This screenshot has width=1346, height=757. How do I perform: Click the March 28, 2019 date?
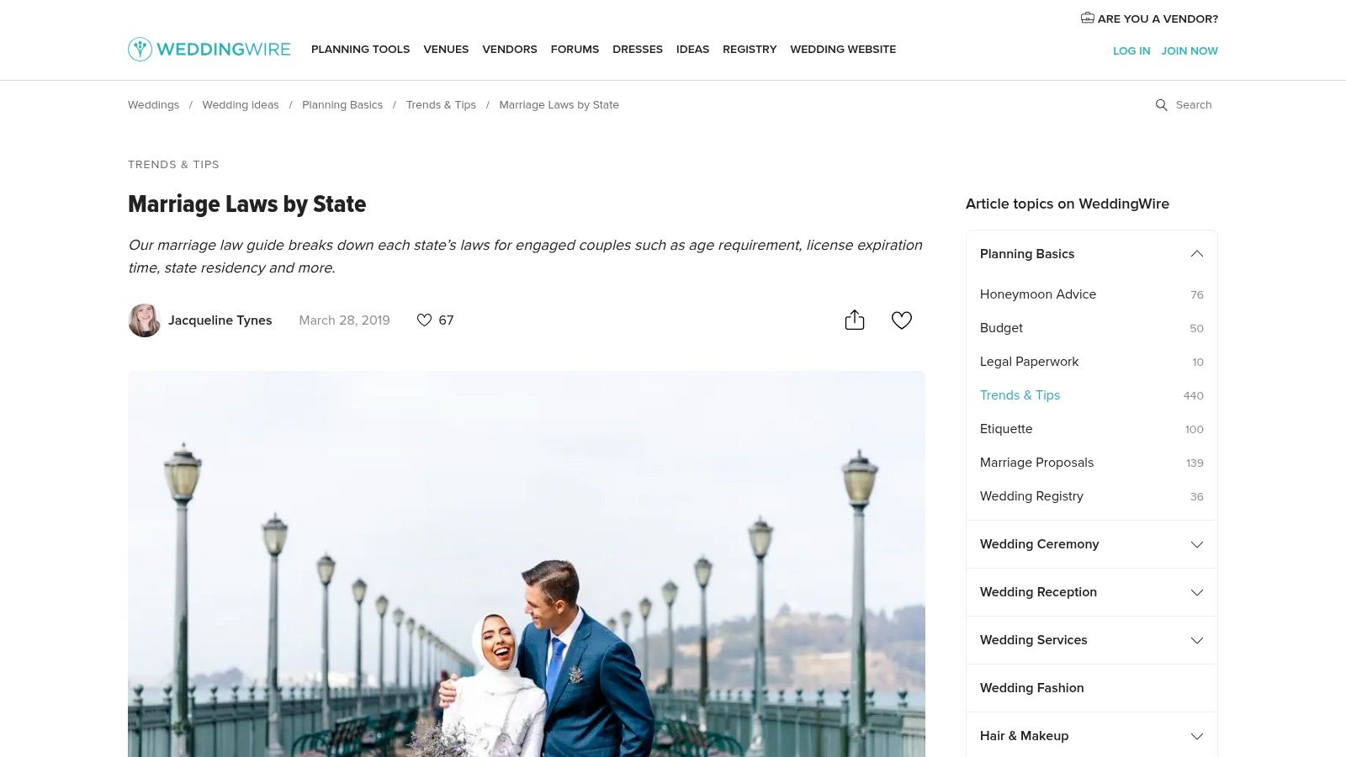pos(344,320)
